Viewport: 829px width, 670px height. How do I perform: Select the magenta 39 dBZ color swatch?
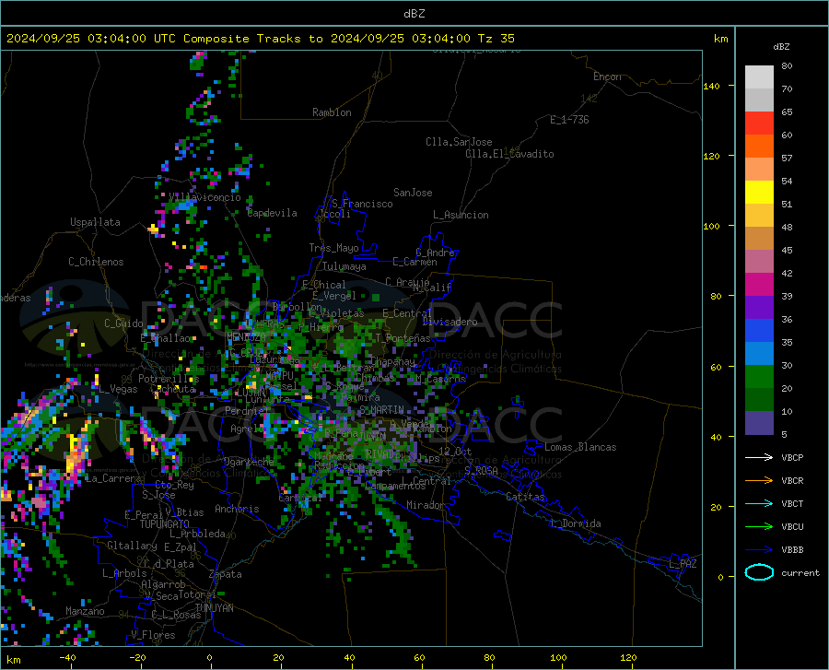pos(759,285)
